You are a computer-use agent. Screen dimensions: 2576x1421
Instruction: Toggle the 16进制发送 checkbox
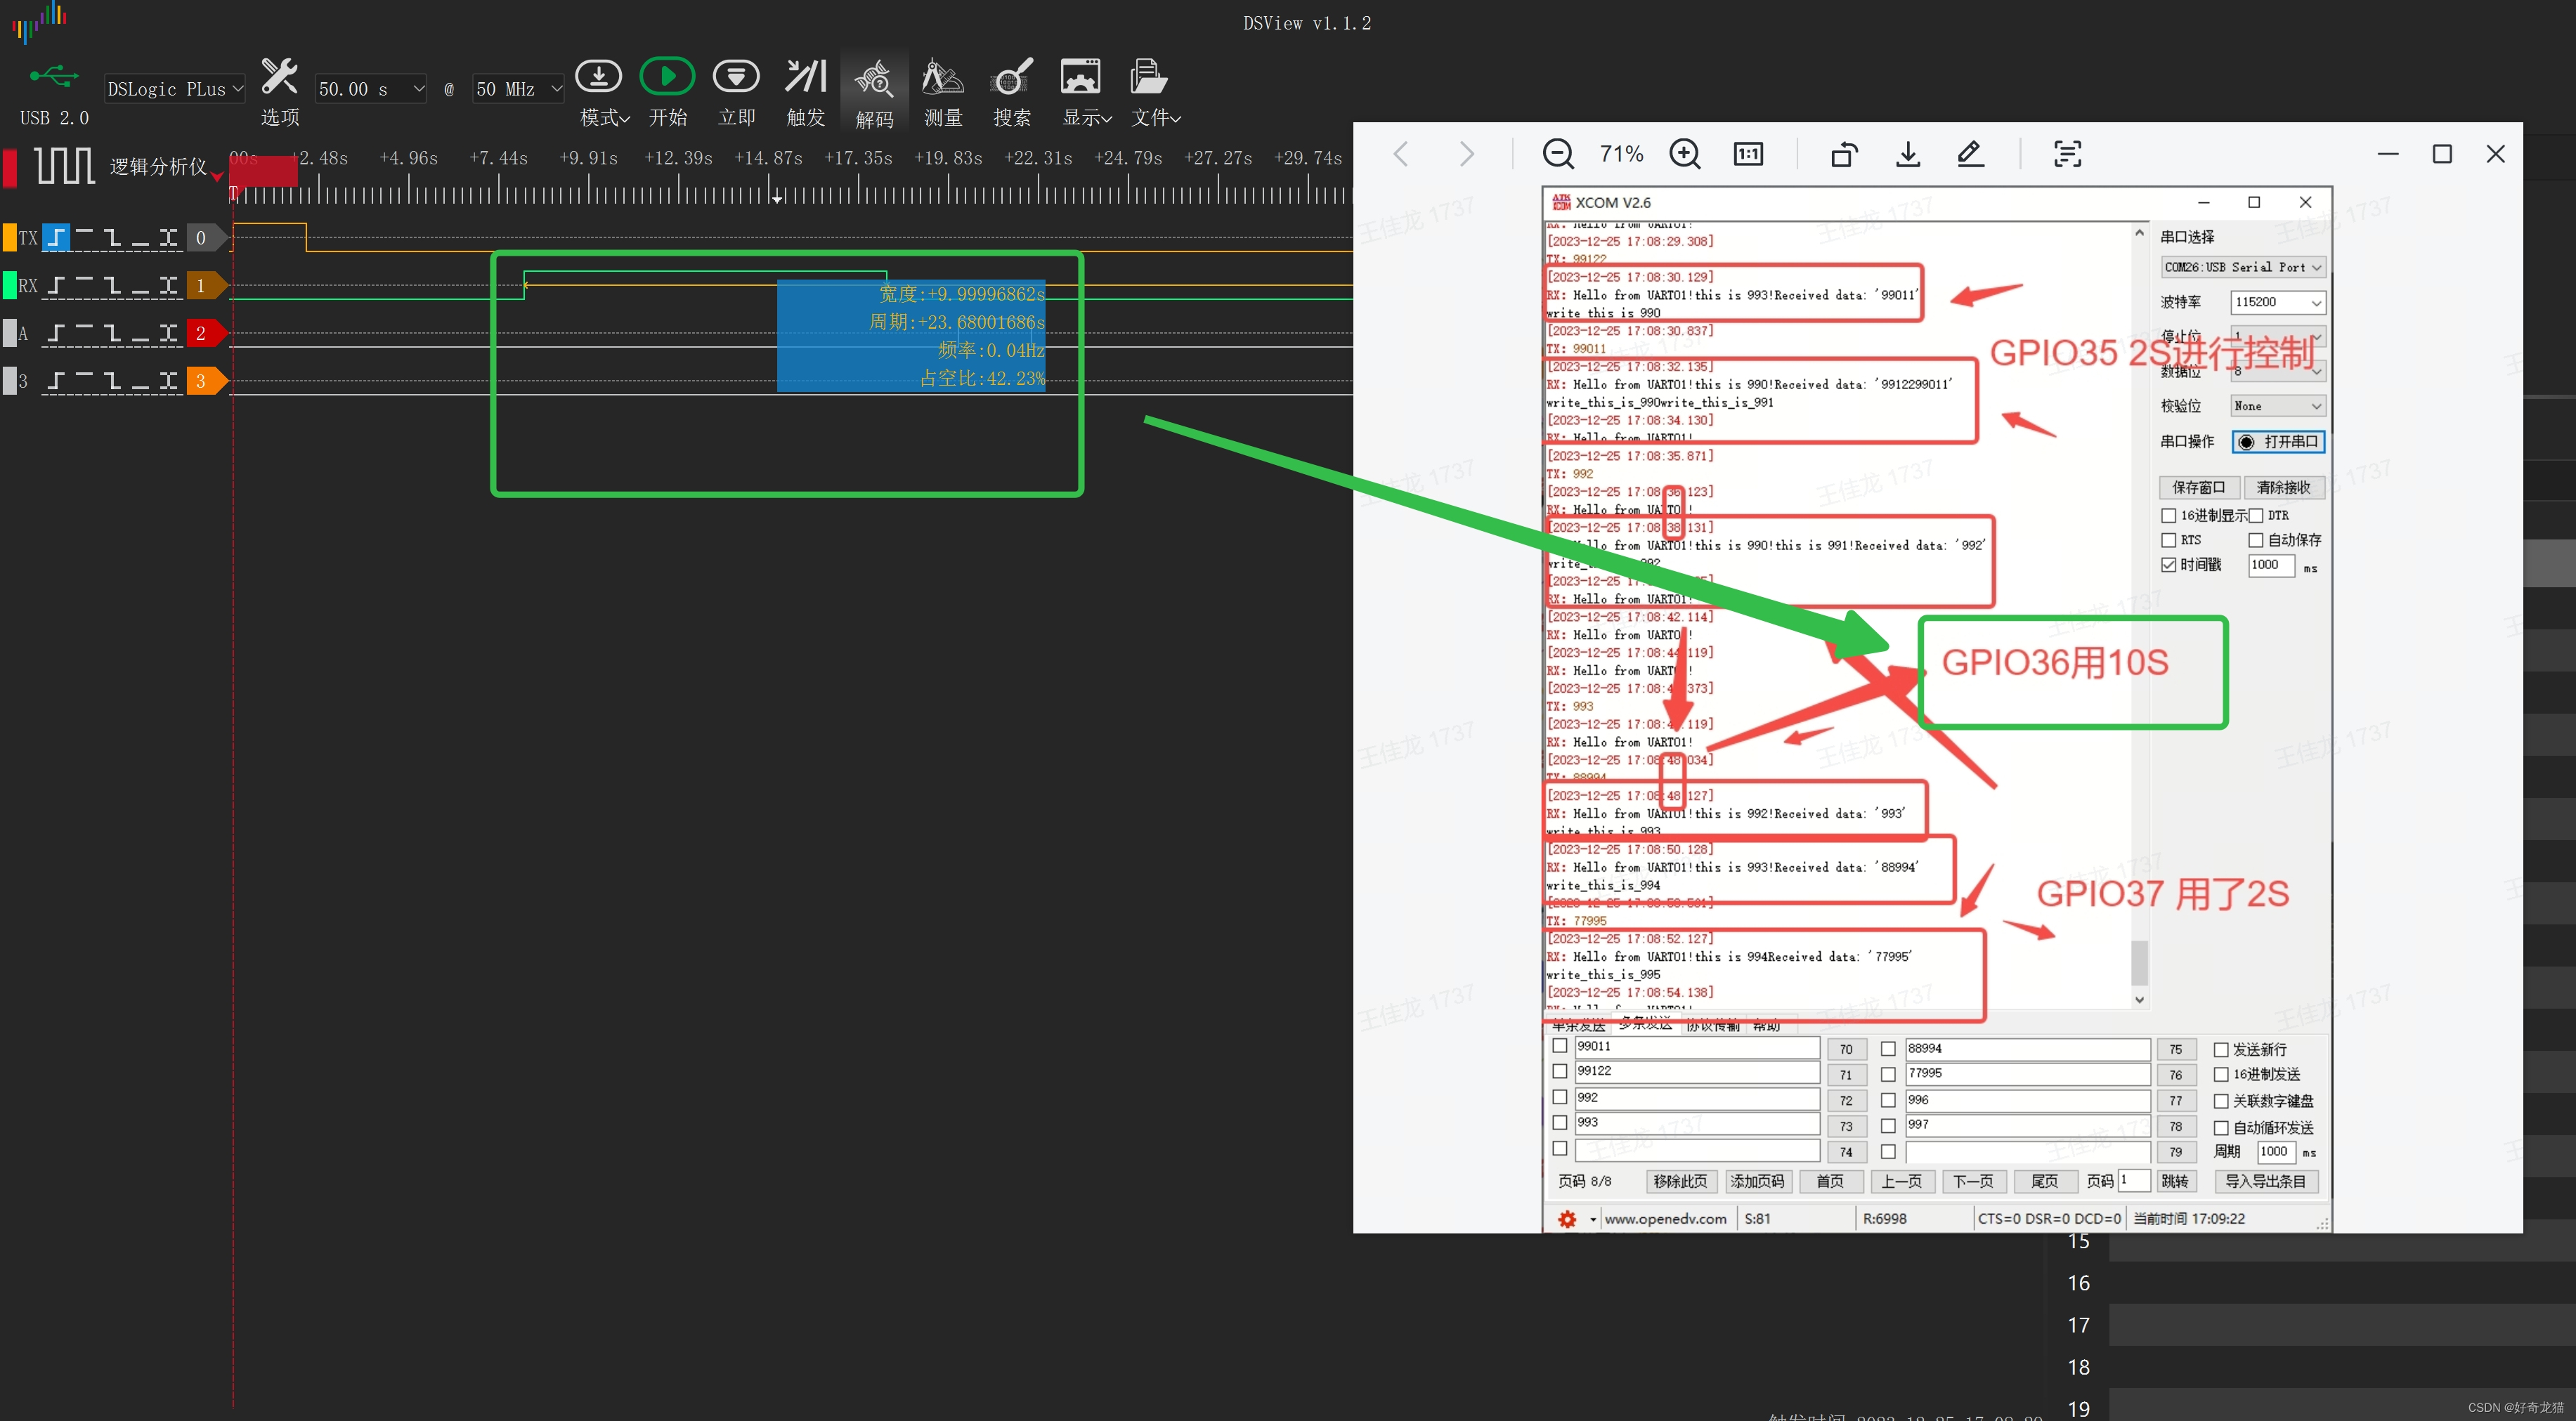(2221, 1074)
